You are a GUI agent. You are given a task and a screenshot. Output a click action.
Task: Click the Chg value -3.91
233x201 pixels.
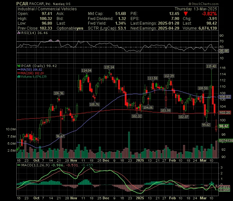coord(212,19)
